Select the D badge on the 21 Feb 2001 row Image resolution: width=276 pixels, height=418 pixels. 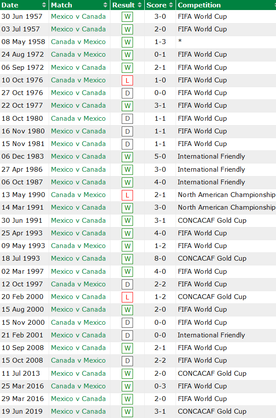127,335
